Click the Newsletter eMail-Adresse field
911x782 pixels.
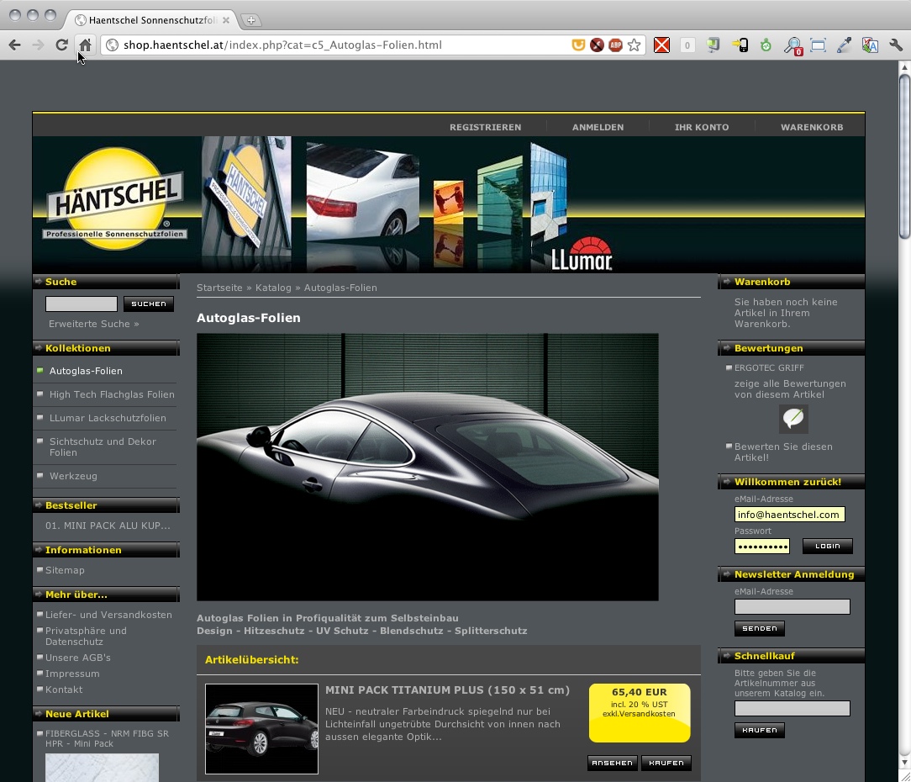point(792,607)
